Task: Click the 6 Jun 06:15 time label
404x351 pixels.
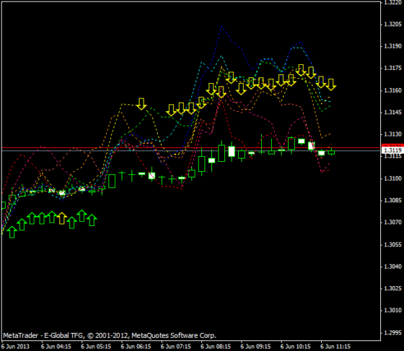Action: [136, 347]
